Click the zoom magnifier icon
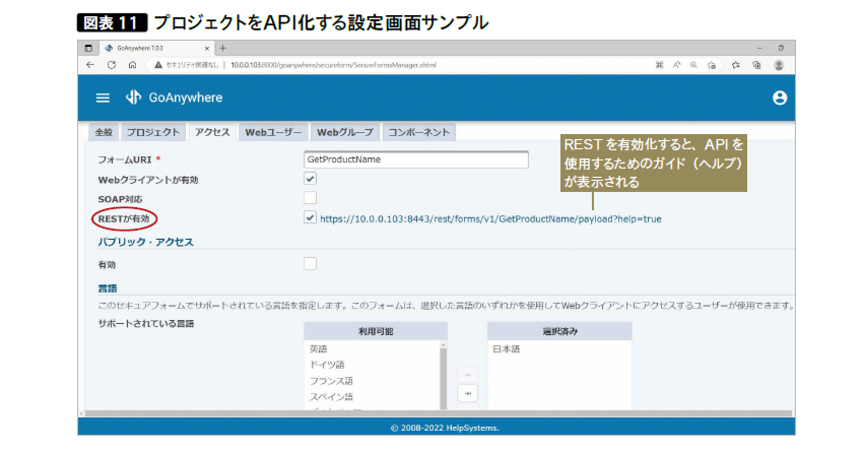This screenshot has width=862, height=452. (694, 65)
